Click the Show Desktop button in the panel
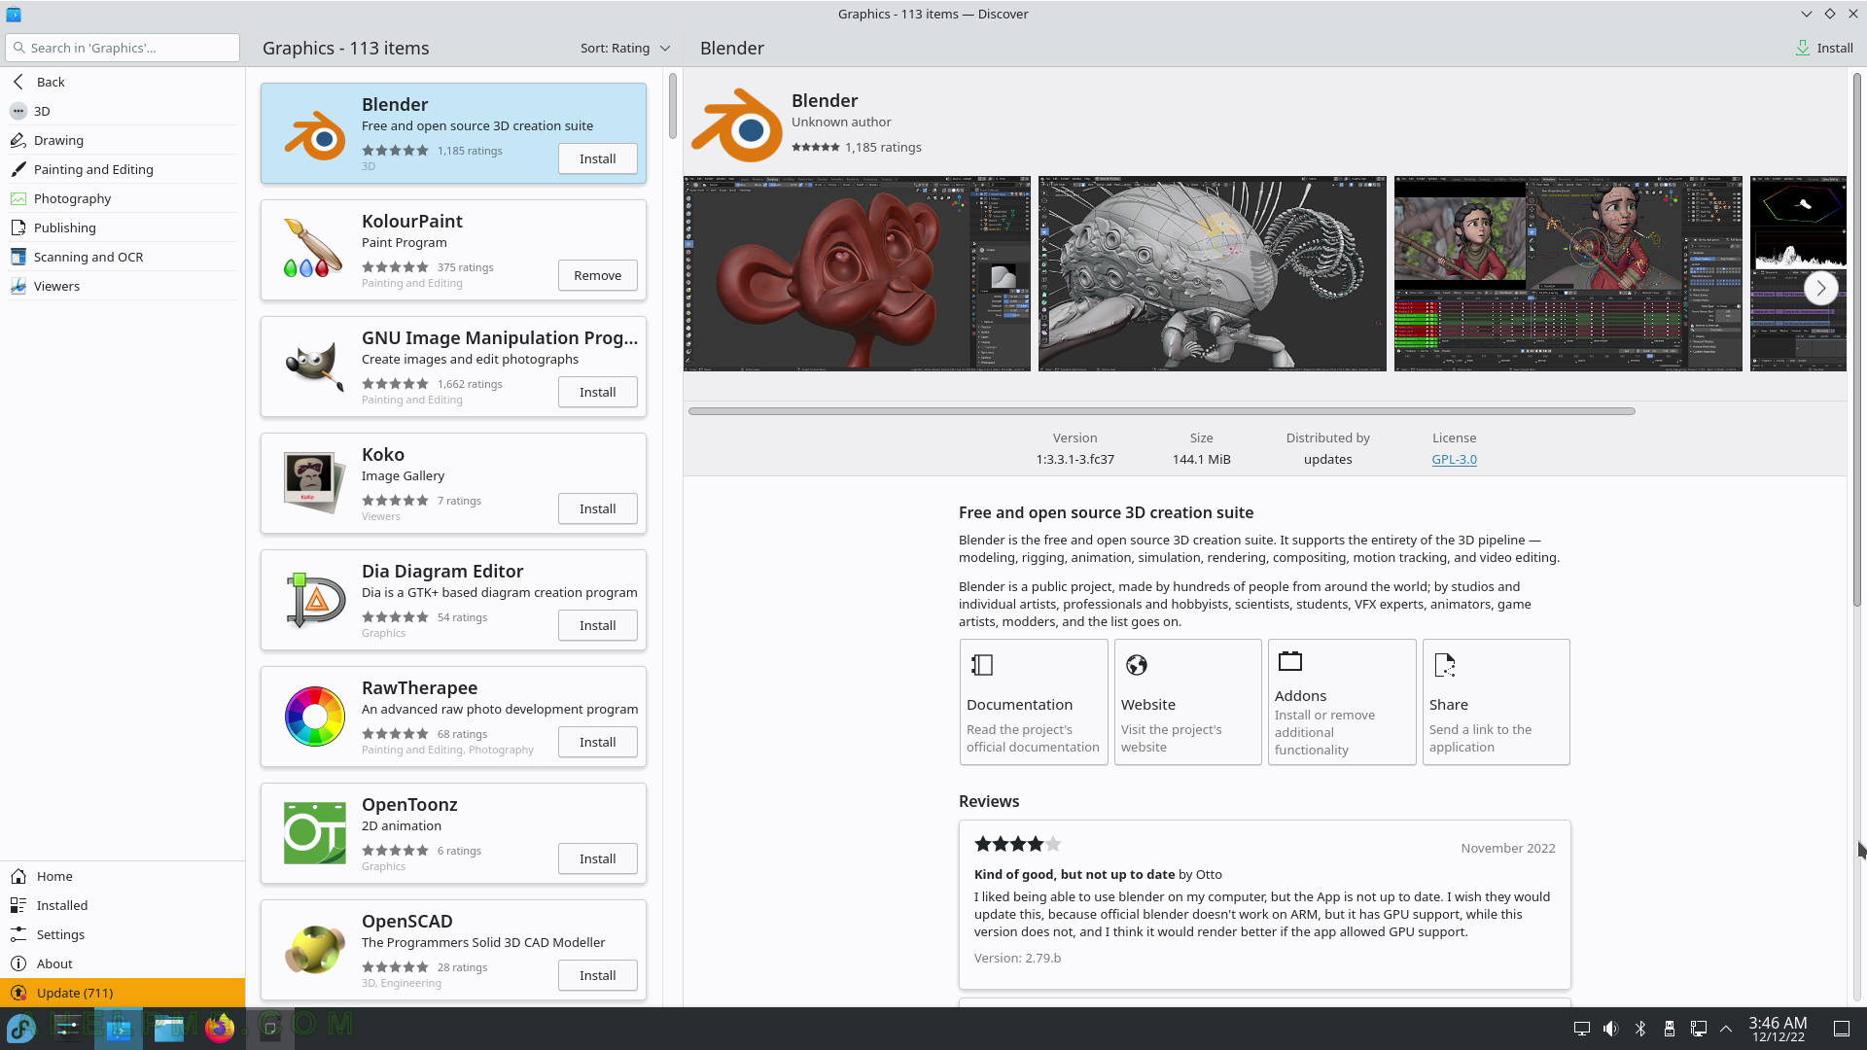The width and height of the screenshot is (1867, 1050). (1842, 1029)
